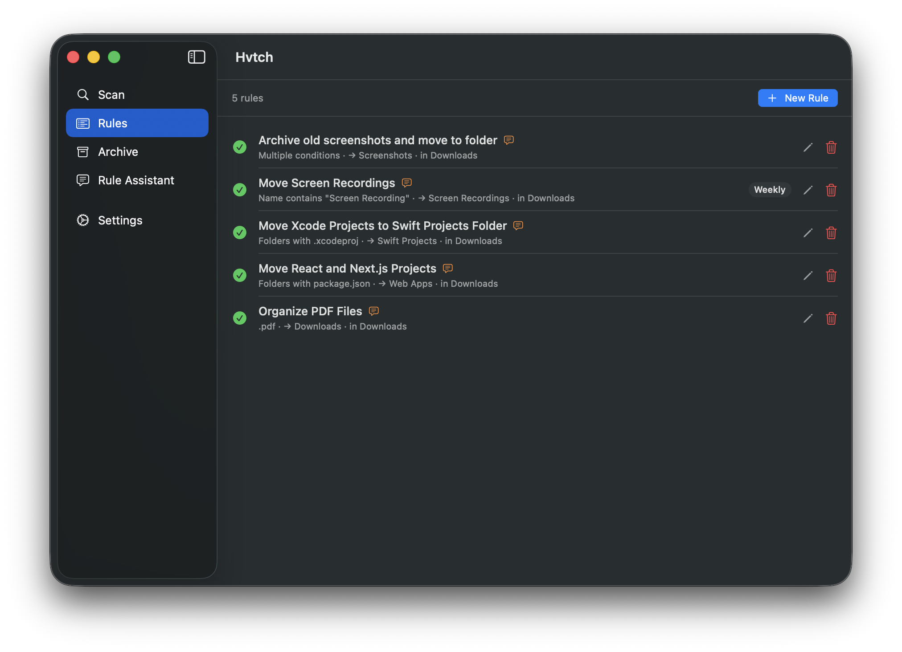Open Settings via the gear icon
The height and width of the screenshot is (652, 902).
[x=83, y=220]
